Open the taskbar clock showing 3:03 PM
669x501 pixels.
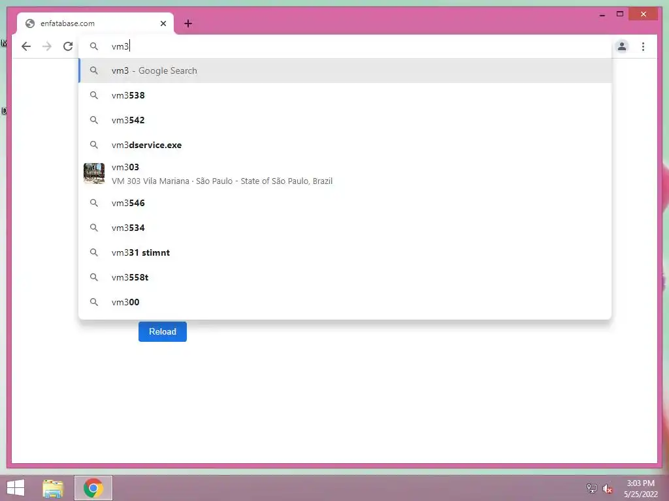click(x=640, y=488)
